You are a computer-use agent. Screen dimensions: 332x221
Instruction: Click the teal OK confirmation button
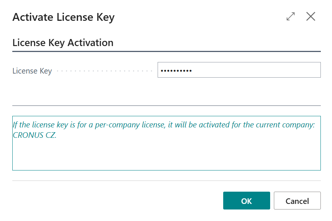click(246, 201)
